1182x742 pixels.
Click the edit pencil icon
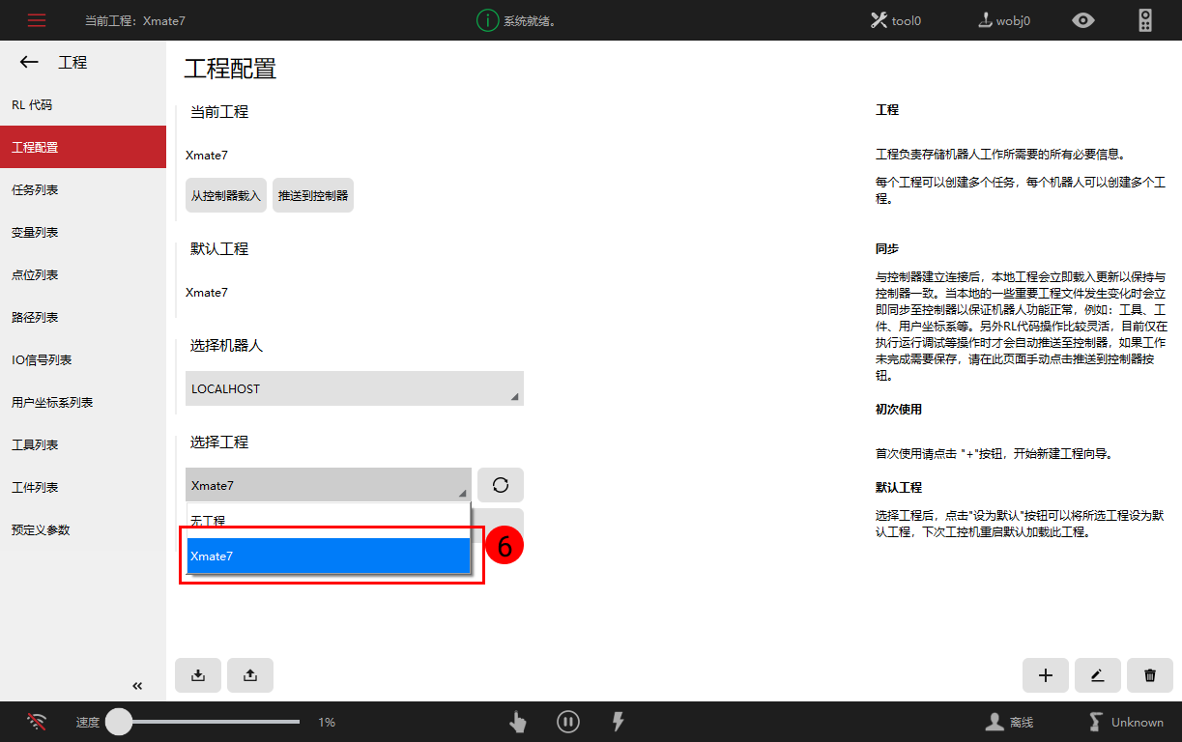pos(1098,675)
